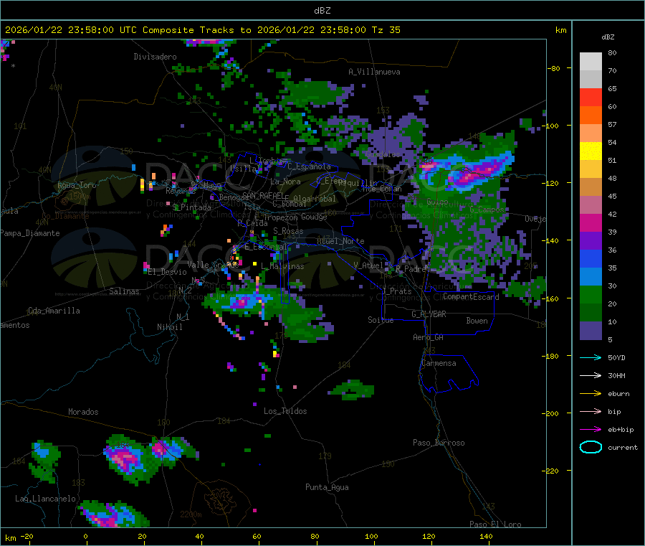This screenshot has height=546, width=645.
Task: Select the orange 57-60 dBZ color band
Action: click(x=591, y=116)
